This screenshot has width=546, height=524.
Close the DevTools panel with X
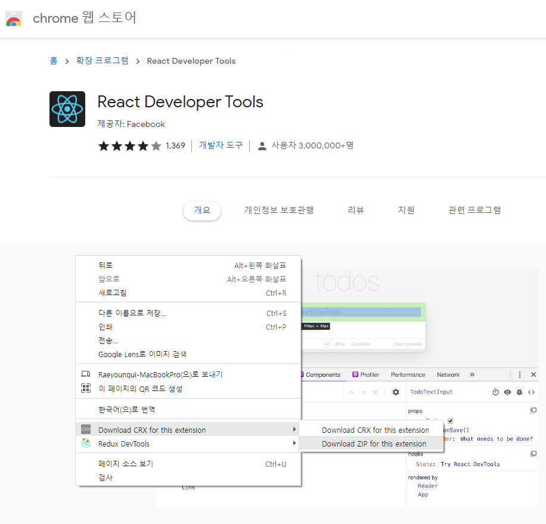pyautogui.click(x=533, y=374)
